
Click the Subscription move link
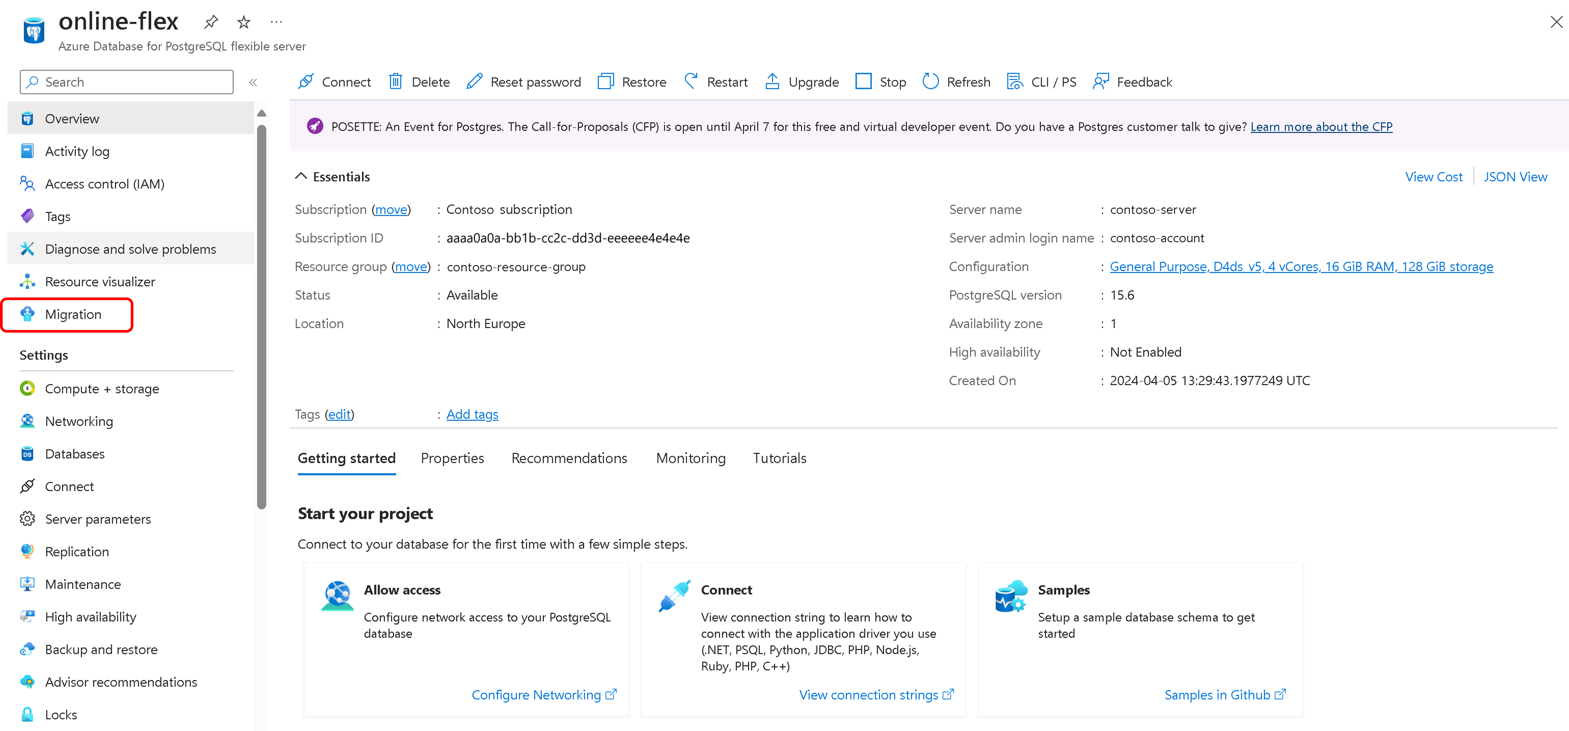(x=391, y=209)
